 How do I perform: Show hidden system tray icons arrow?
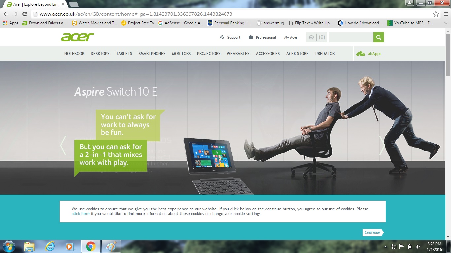click(x=386, y=247)
